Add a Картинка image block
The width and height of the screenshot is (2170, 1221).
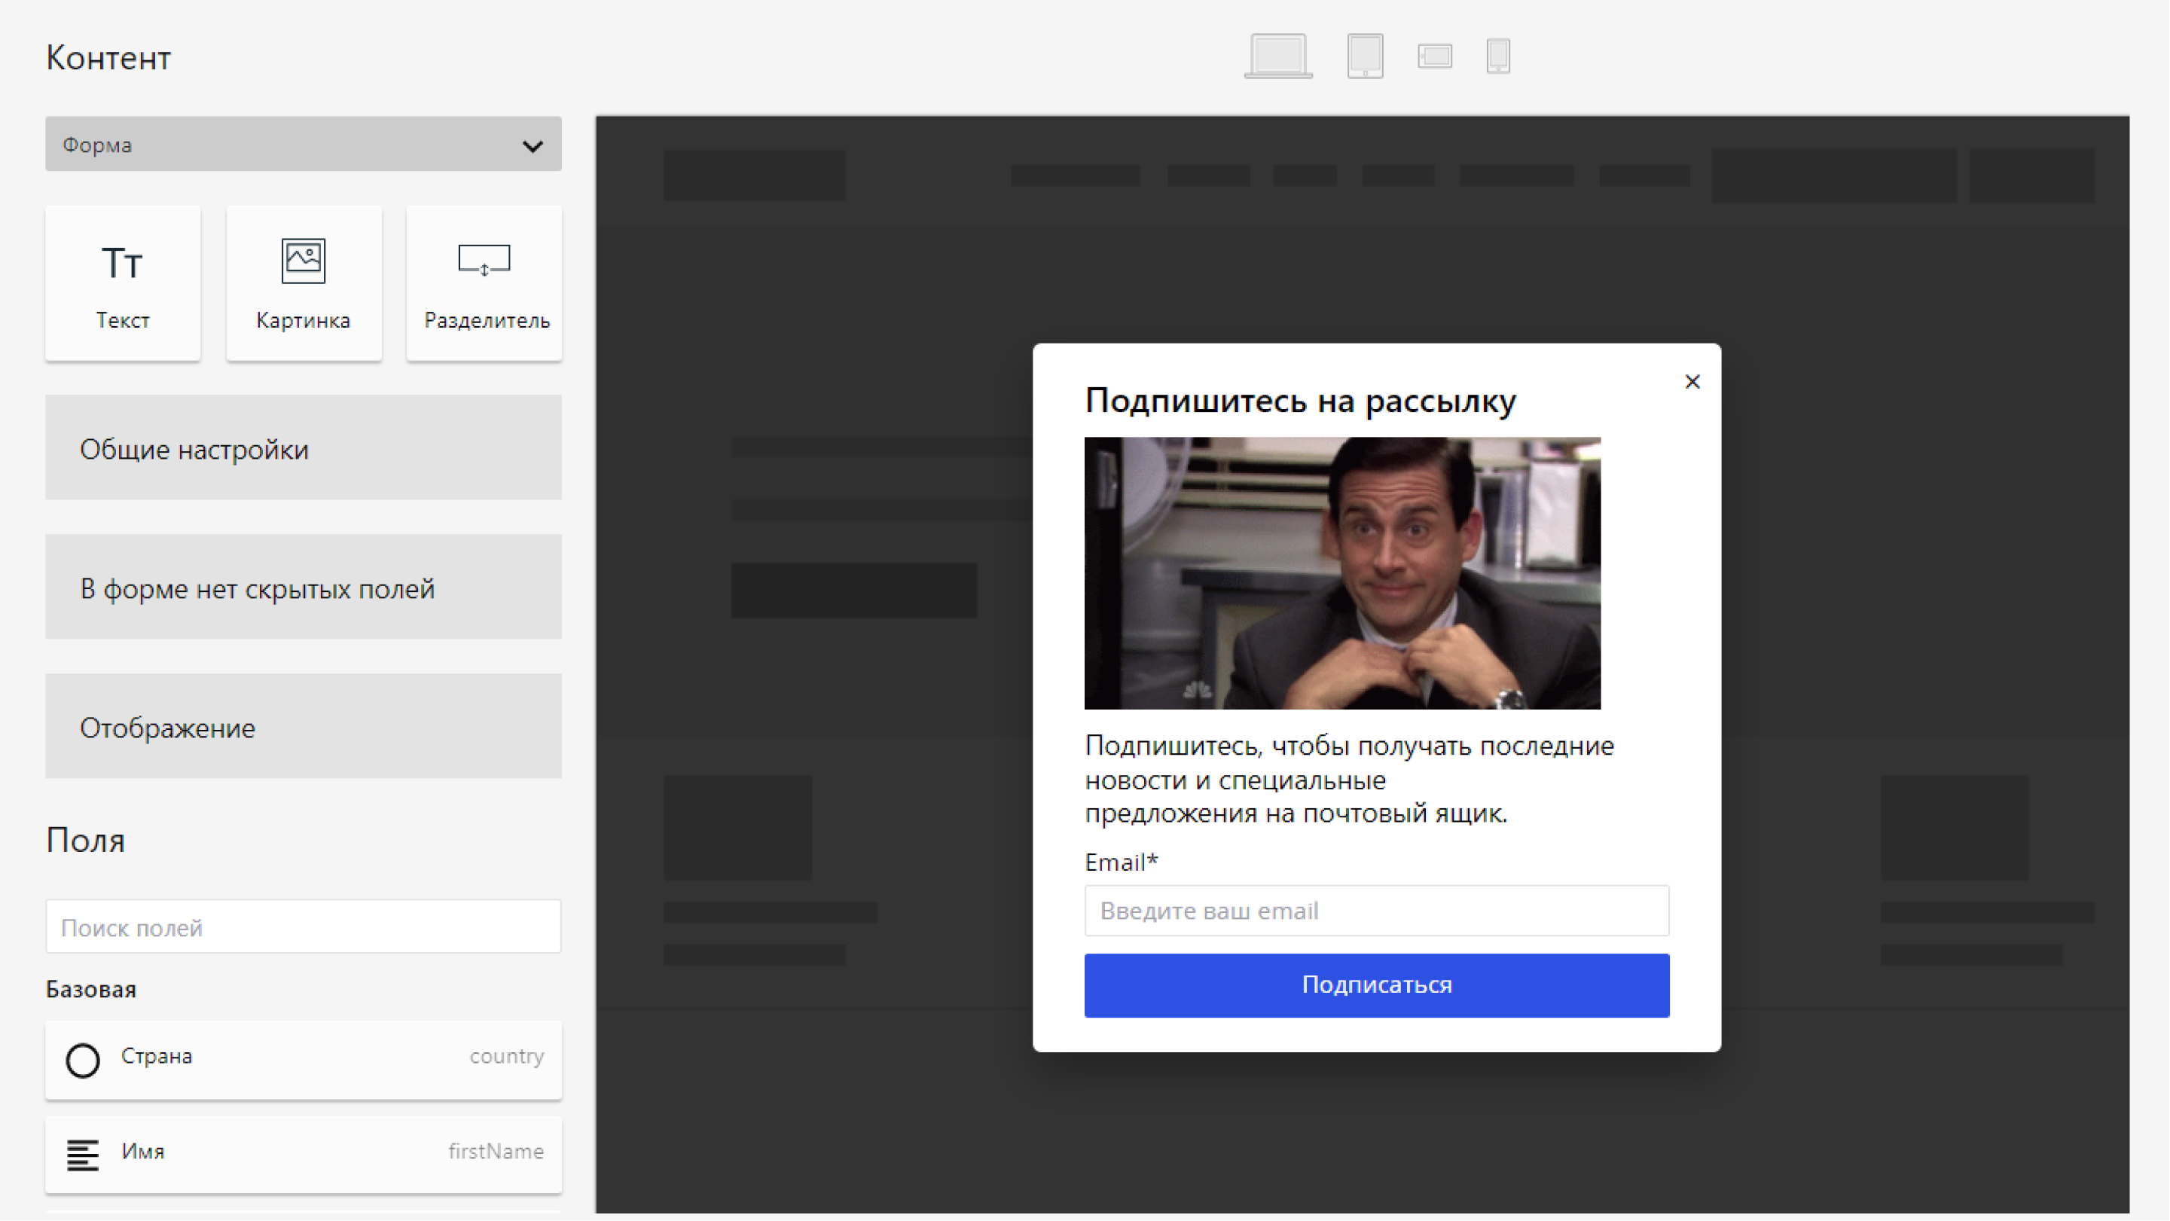click(304, 283)
